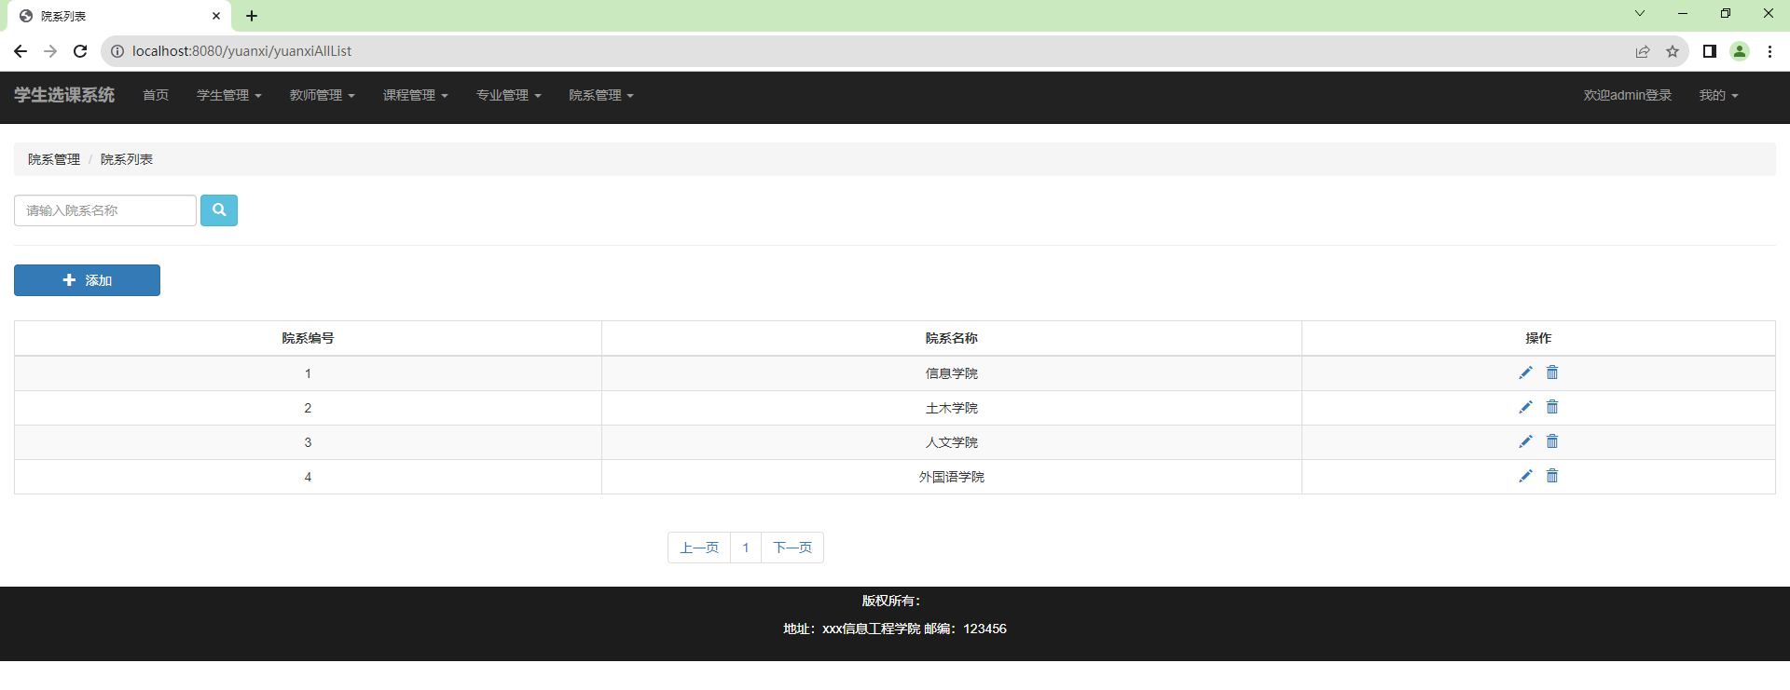
Task: Select the 院系列表 browser tab
Action: coord(117,16)
